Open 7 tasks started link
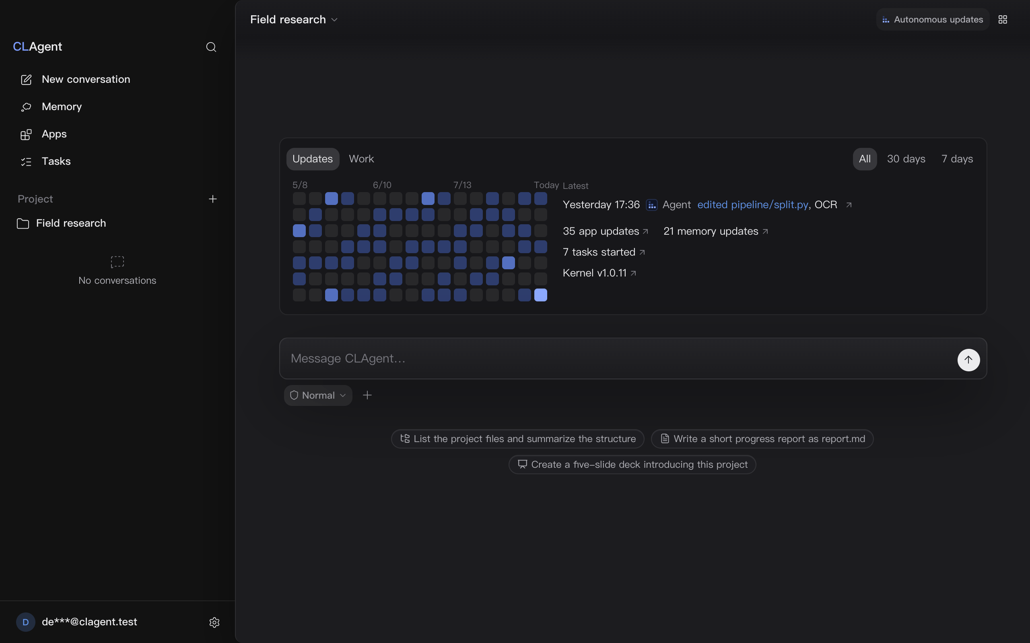Image resolution: width=1030 pixels, height=643 pixels. [x=604, y=252]
